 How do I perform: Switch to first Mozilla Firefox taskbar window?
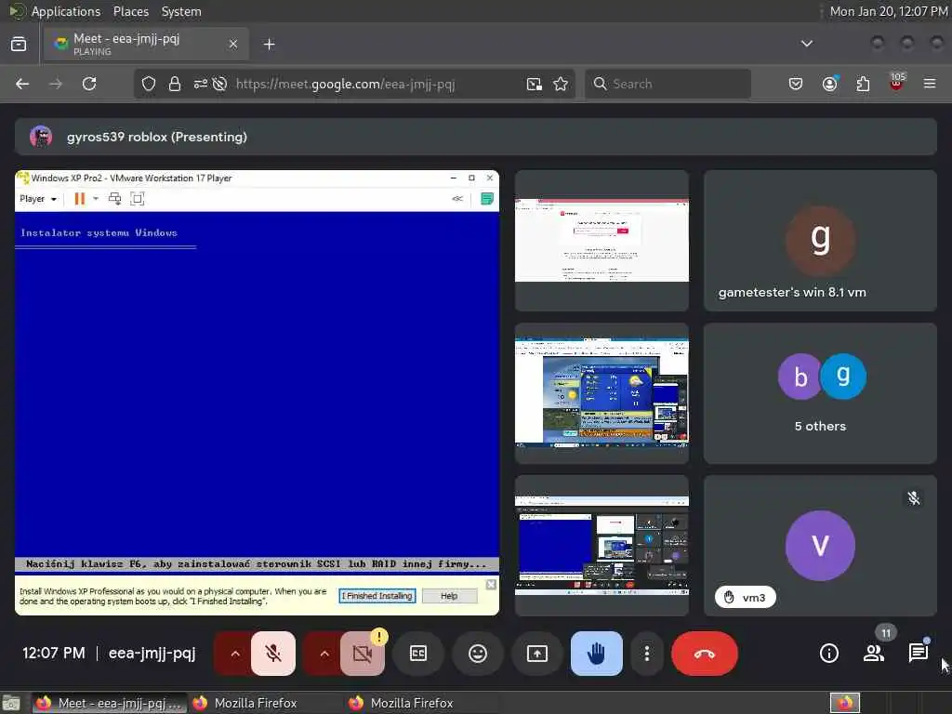(265, 703)
